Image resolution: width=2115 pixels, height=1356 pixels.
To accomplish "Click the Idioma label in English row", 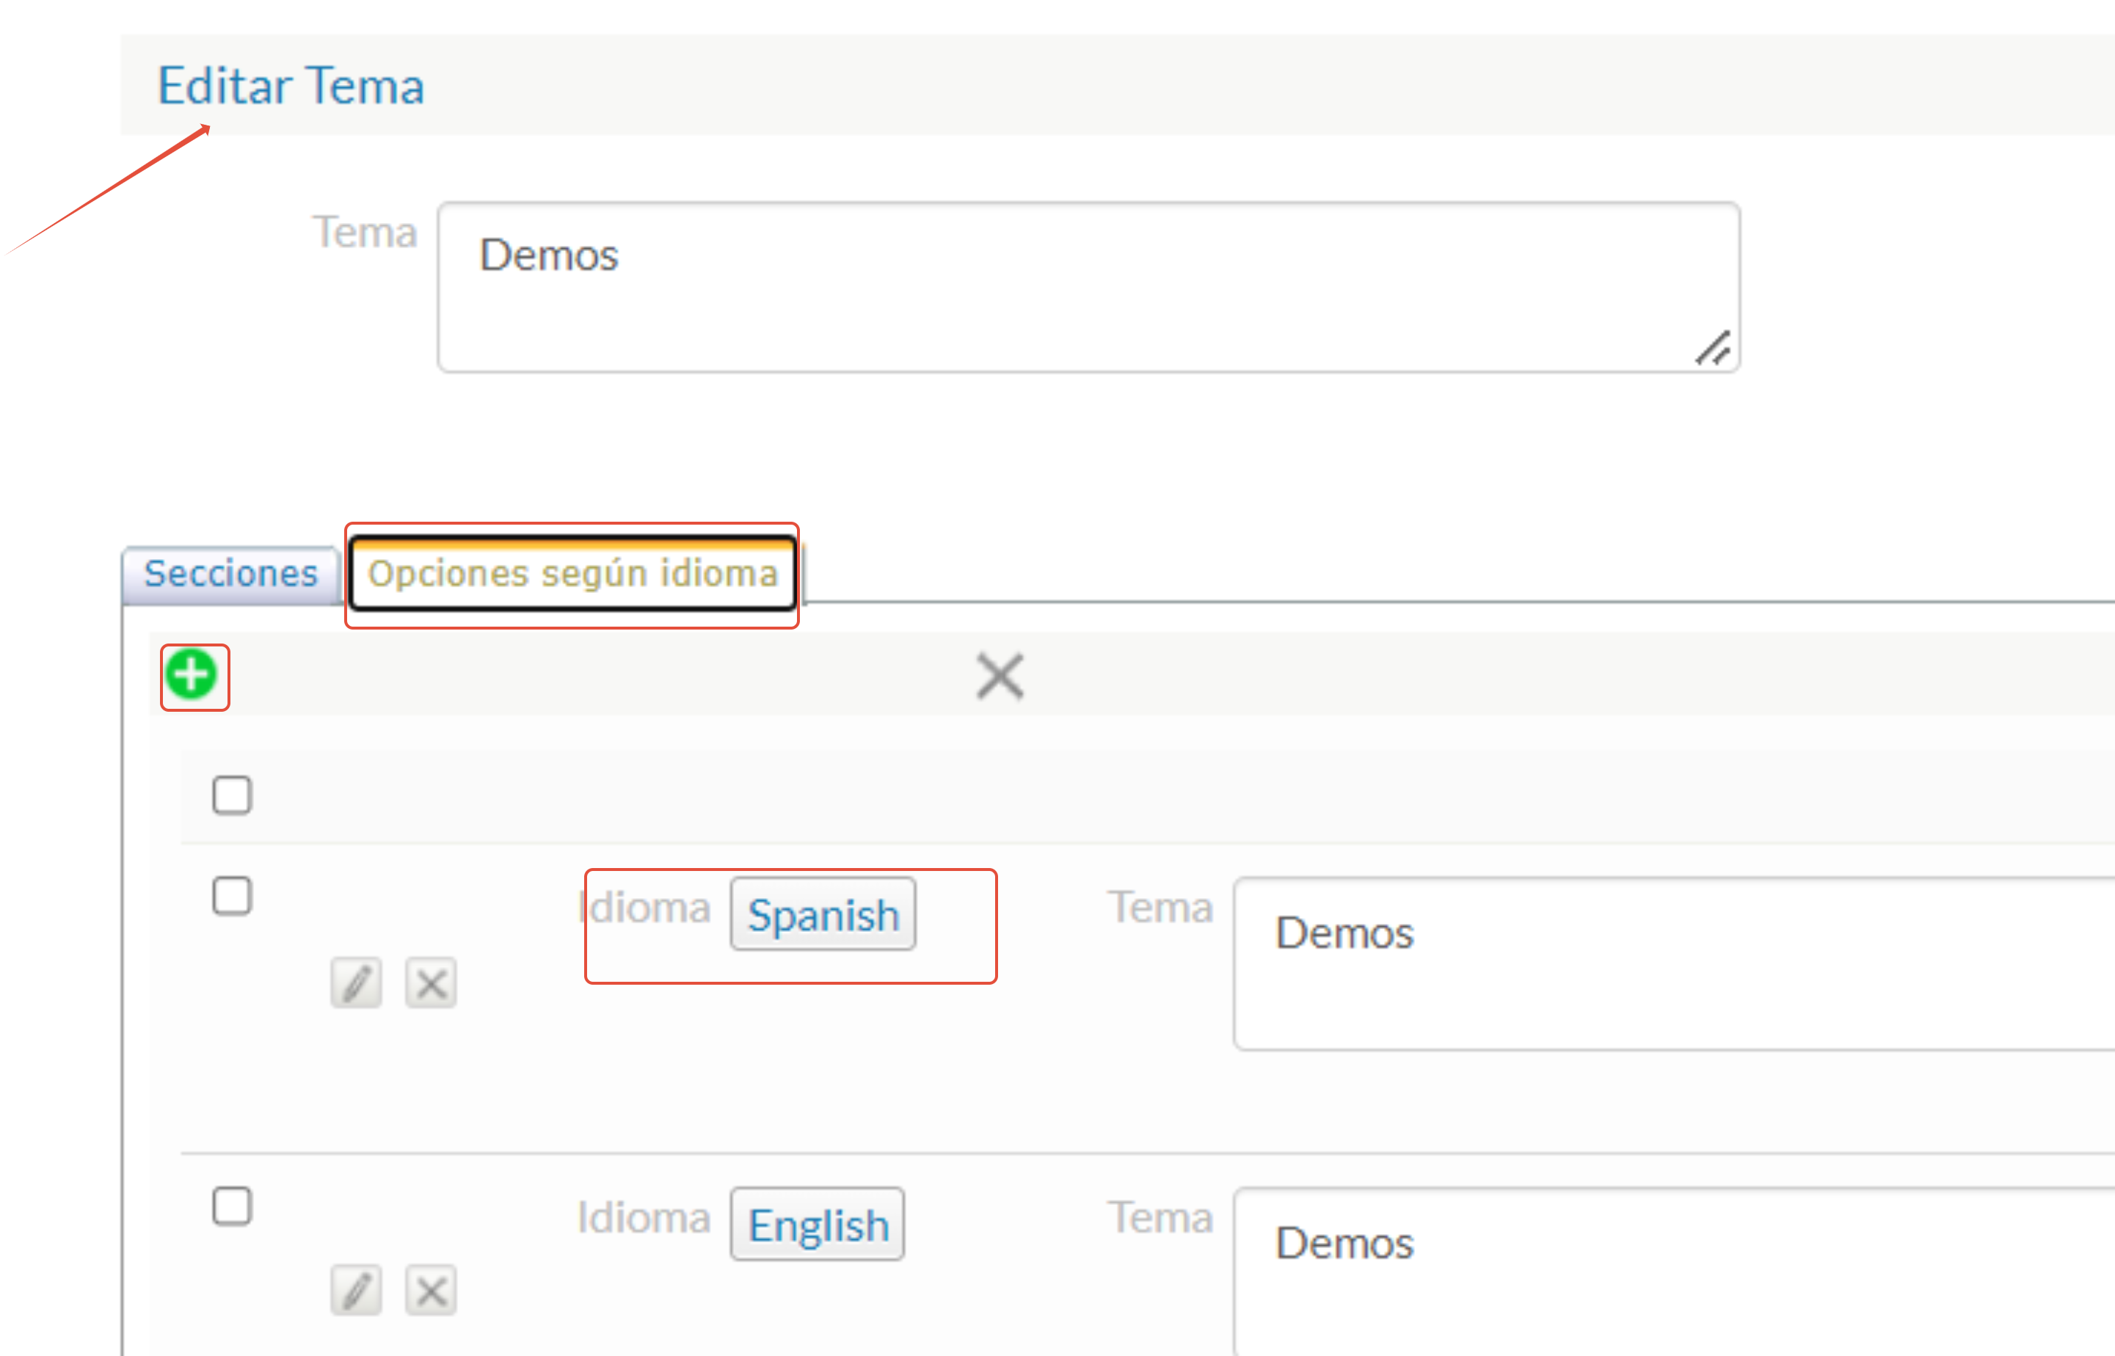I will [644, 1218].
